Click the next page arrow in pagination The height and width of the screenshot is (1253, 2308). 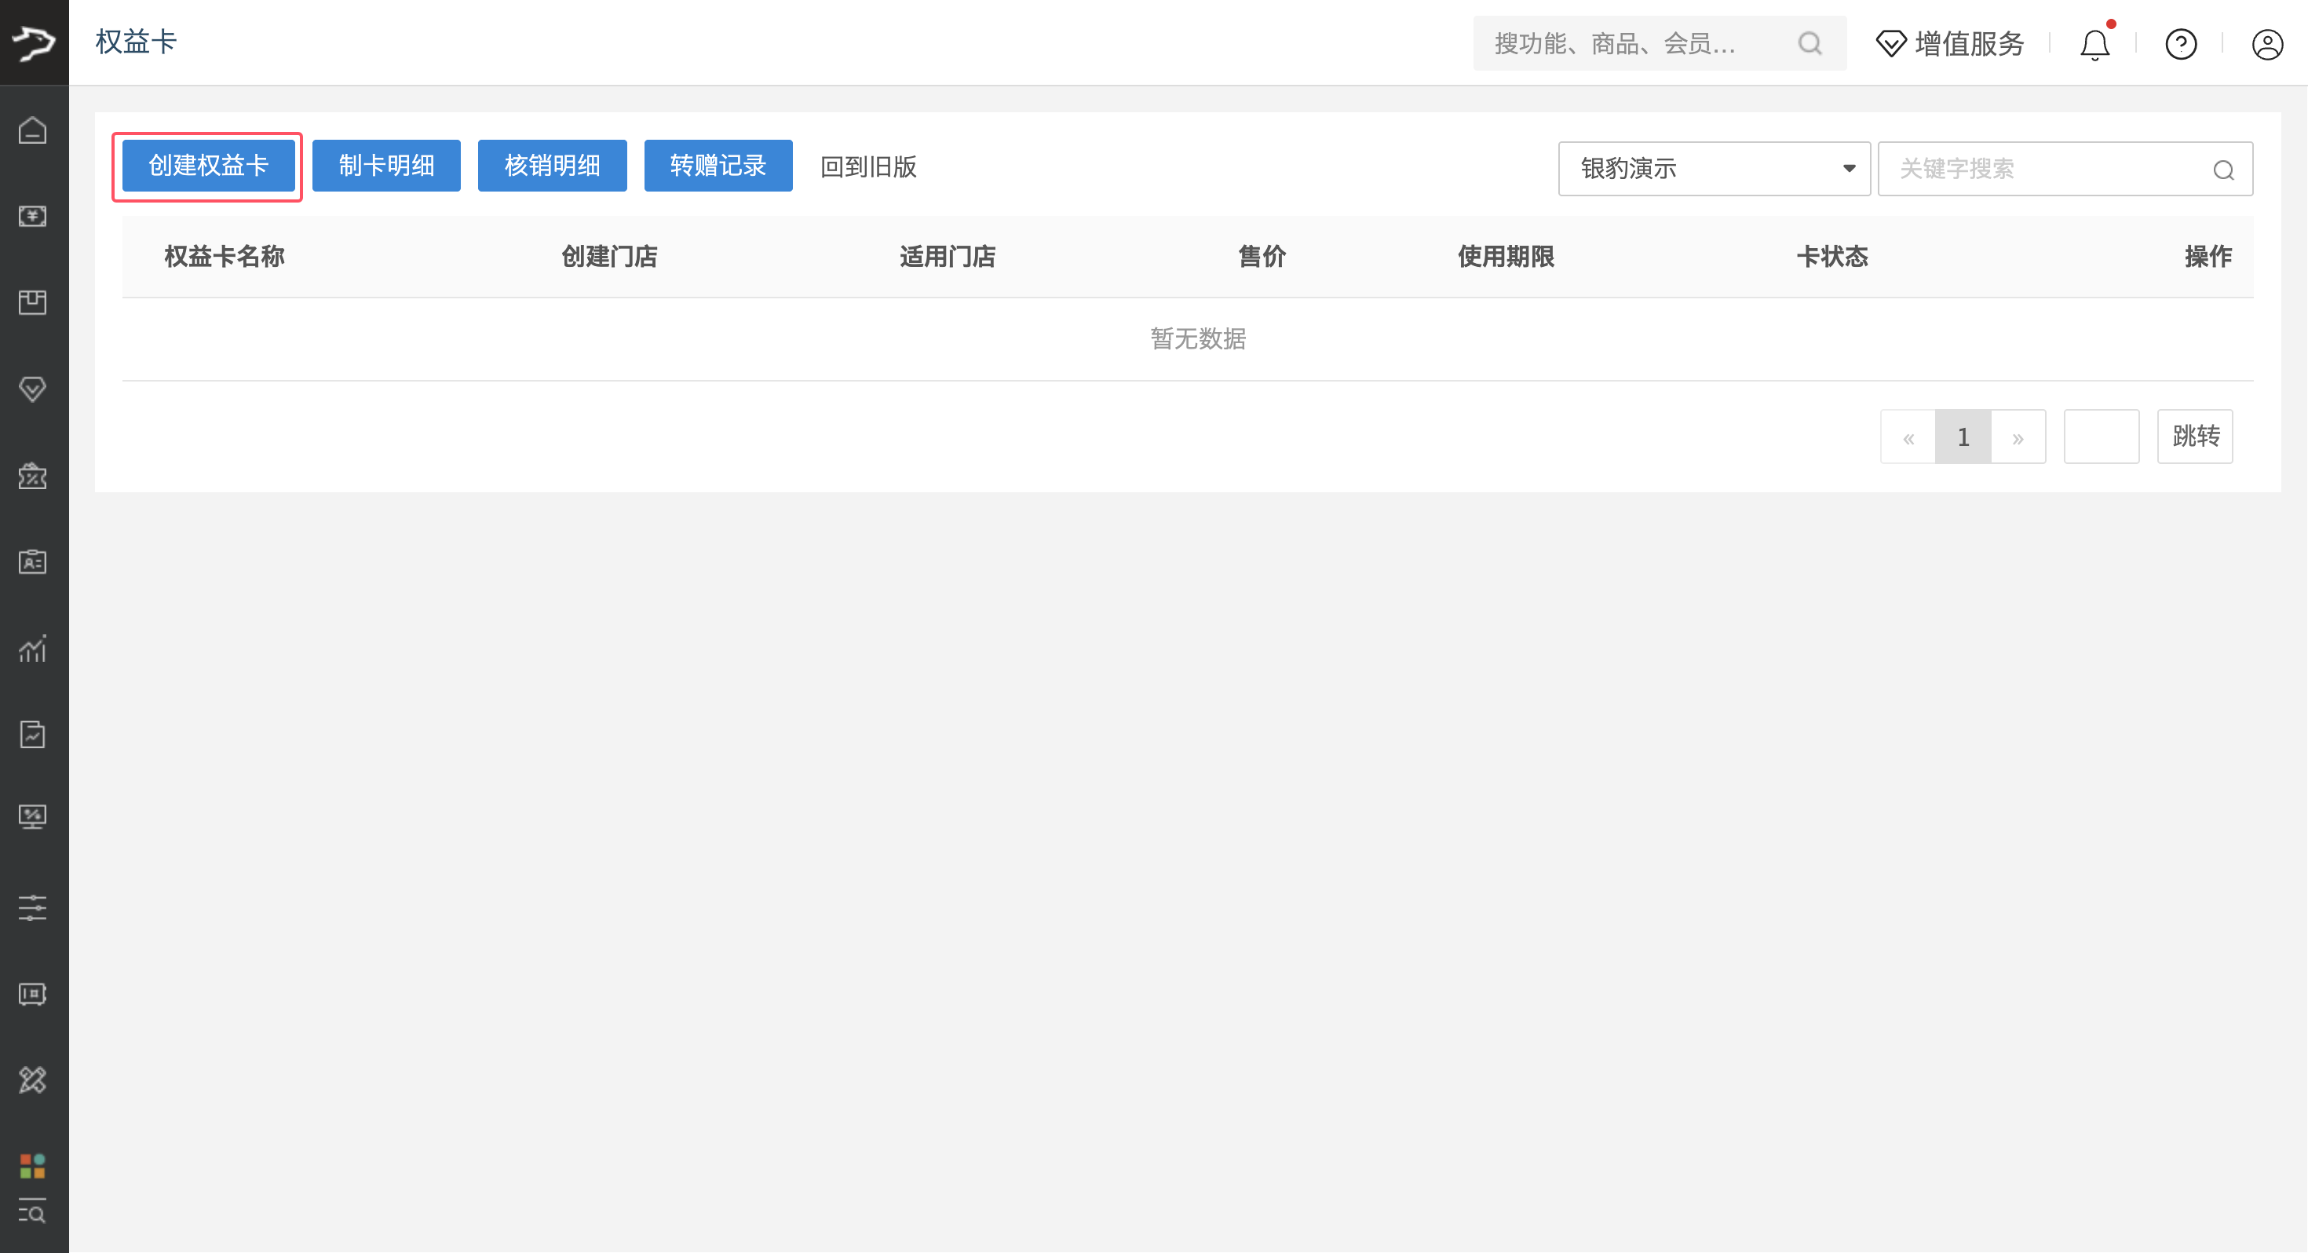click(2018, 437)
